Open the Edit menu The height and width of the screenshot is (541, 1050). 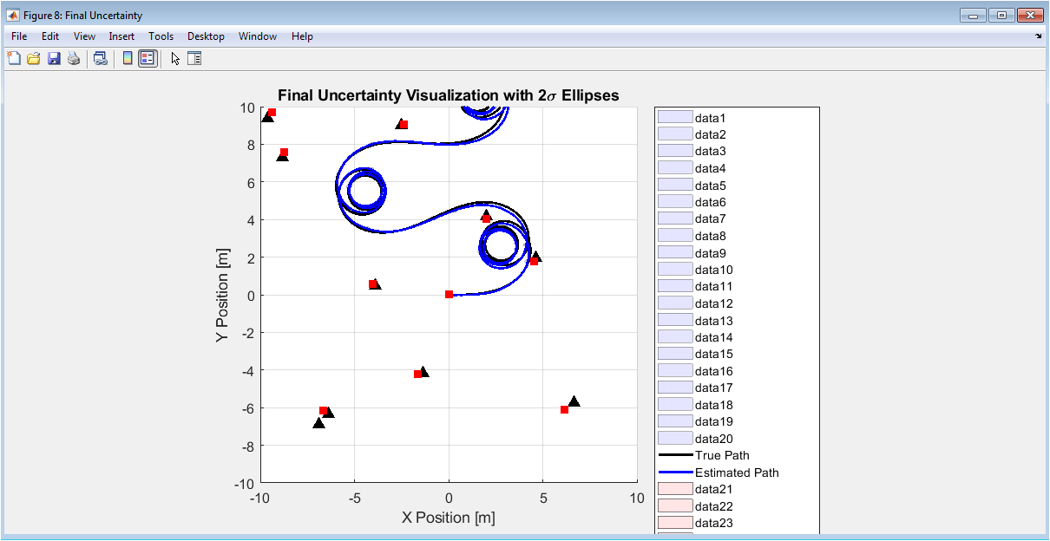(50, 36)
